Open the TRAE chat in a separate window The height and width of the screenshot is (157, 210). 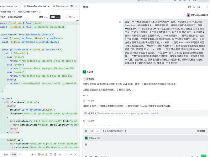tap(199, 7)
